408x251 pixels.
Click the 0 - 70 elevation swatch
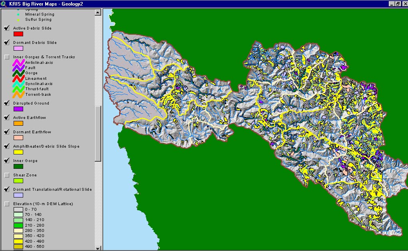18,209
